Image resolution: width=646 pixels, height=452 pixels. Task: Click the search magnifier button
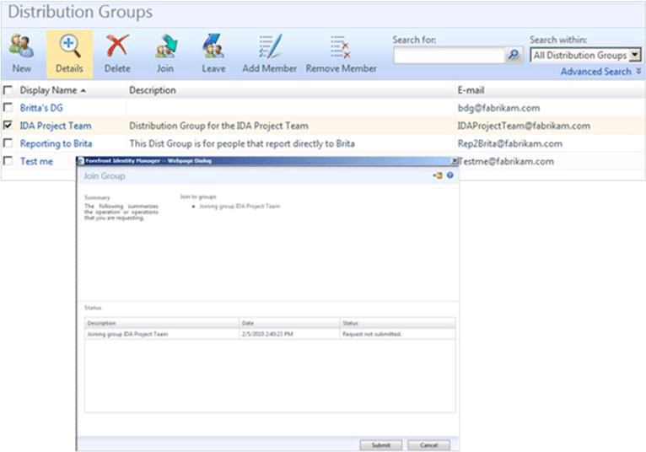[514, 54]
